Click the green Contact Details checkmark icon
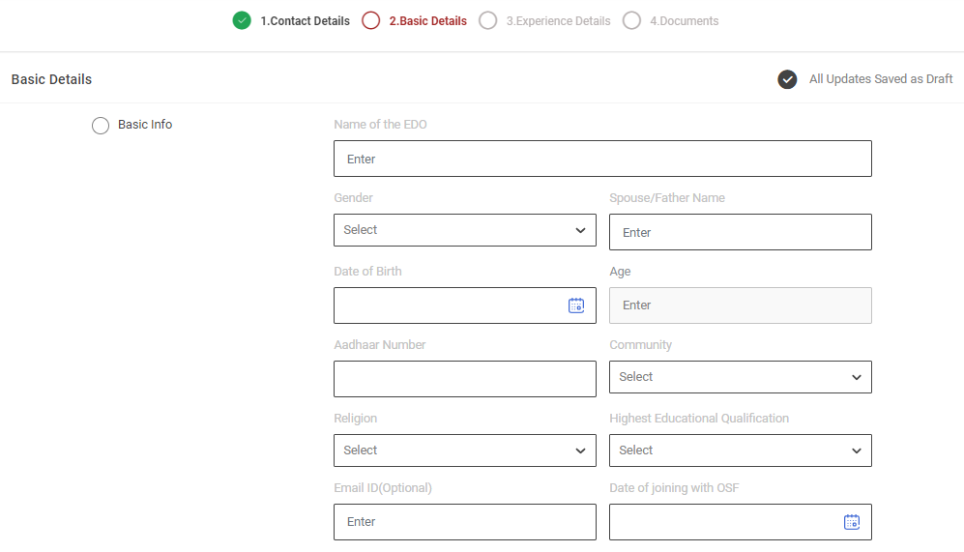This screenshot has width=964, height=552. click(242, 20)
